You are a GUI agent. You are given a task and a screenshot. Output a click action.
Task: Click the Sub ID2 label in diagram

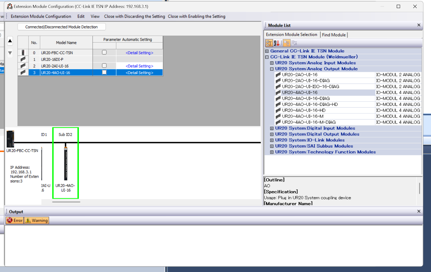point(65,135)
